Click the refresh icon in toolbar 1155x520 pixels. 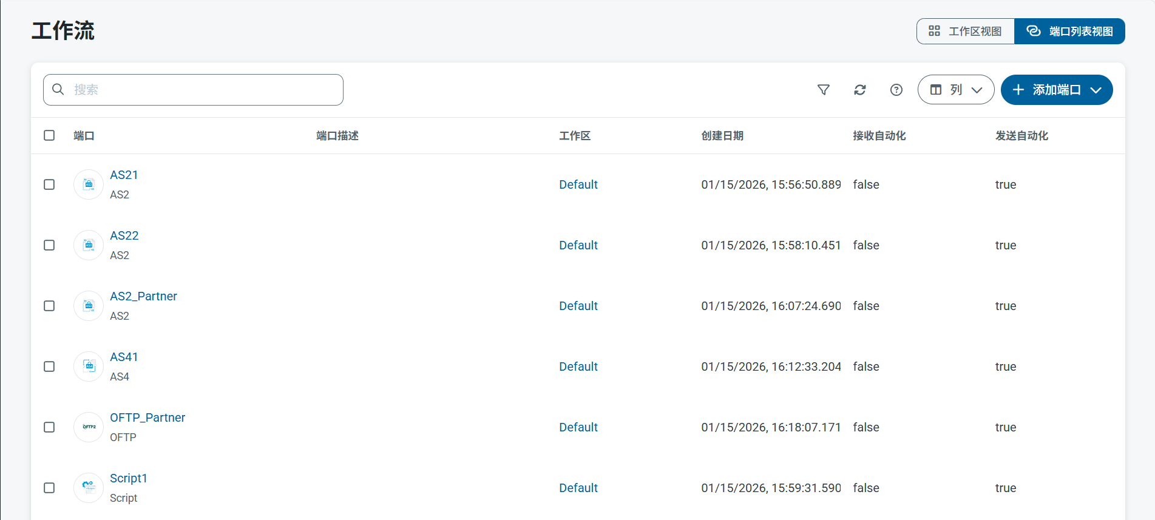coord(859,90)
